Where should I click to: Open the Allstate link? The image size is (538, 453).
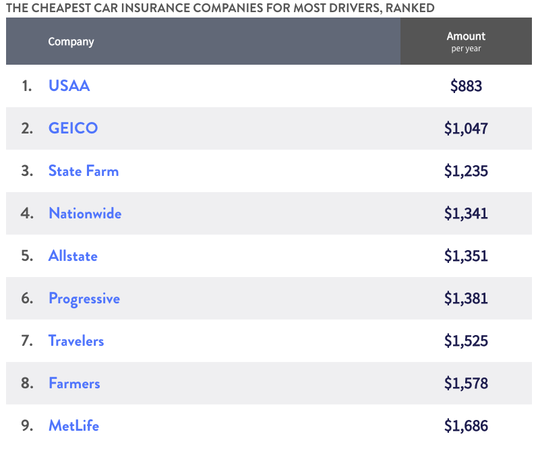[73, 256]
